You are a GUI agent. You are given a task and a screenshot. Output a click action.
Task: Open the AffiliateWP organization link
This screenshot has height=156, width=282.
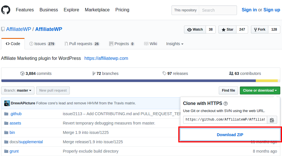19,29
